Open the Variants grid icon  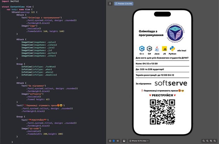click(118, 141)
